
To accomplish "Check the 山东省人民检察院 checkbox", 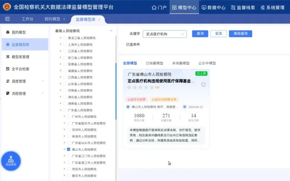I will [x=65, y=84].
